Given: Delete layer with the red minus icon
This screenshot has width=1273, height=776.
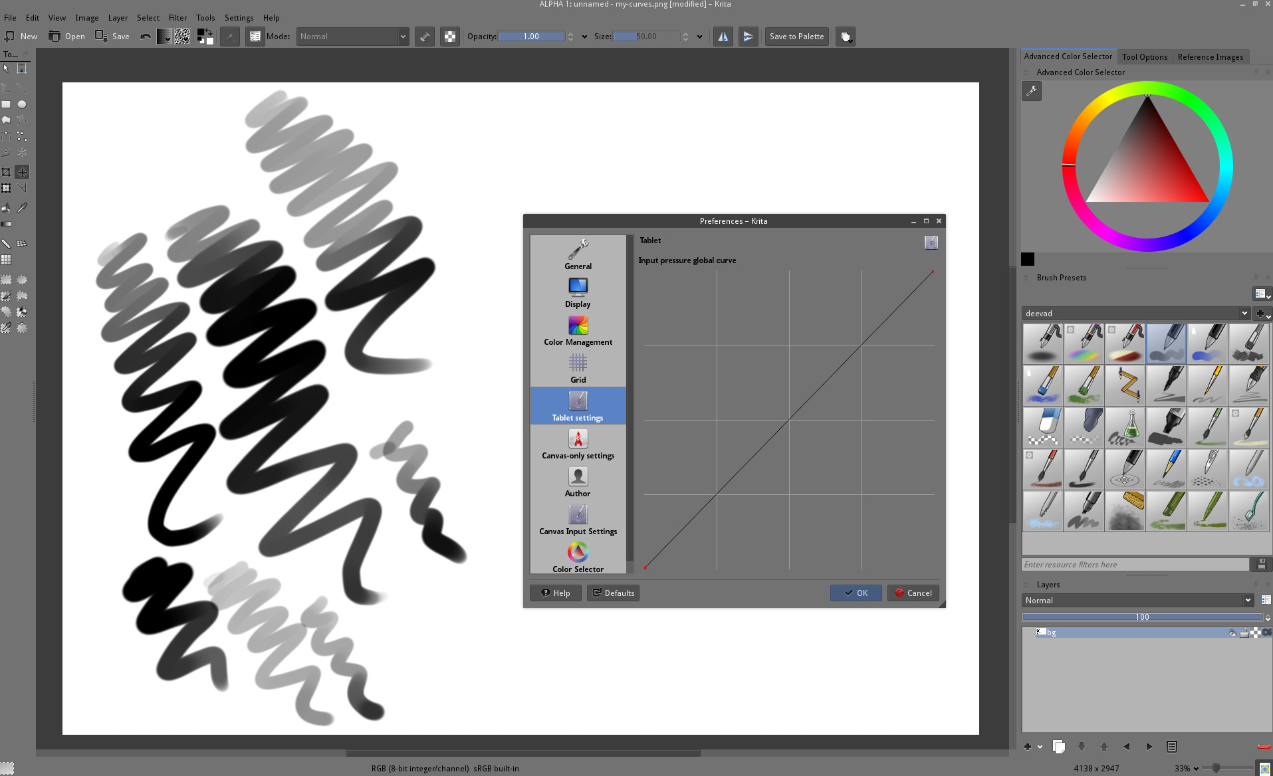Looking at the screenshot, I should tap(1264, 747).
